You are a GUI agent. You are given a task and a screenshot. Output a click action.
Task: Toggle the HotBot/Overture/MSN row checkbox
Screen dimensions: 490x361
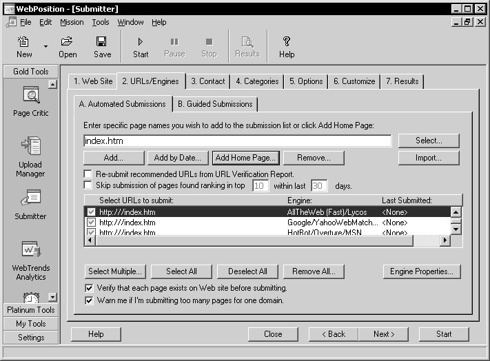(x=91, y=232)
